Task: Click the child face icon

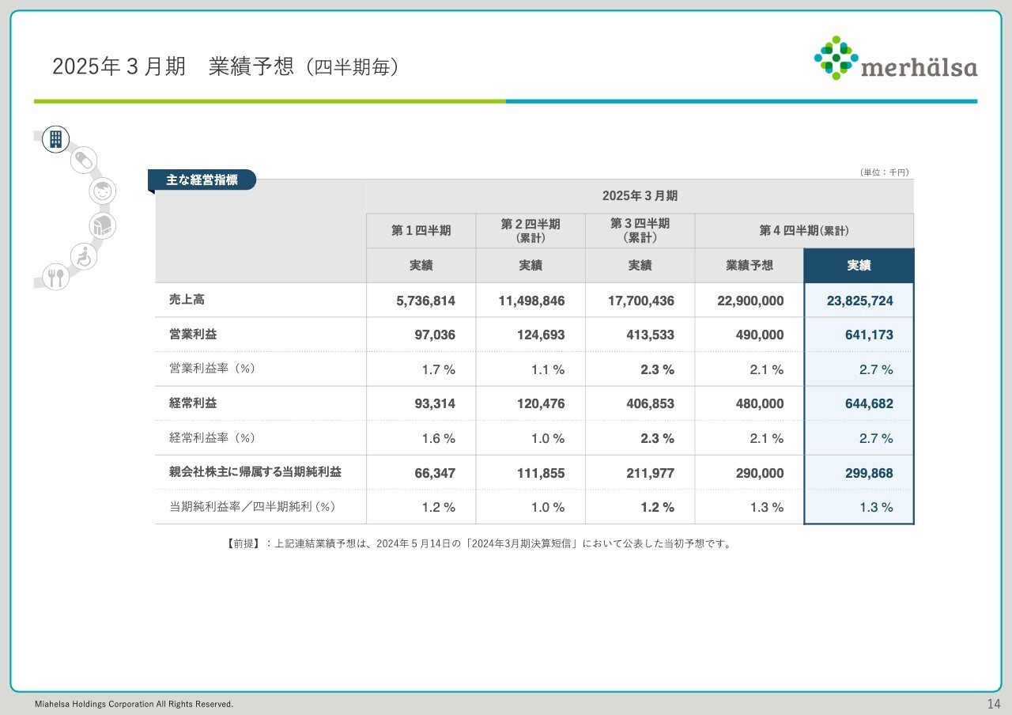Action: [x=102, y=191]
